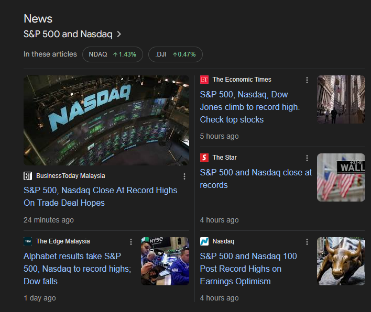Screen dimensions: 371x312
Task: Open the large NASDAQ board image
Action: coord(106,120)
